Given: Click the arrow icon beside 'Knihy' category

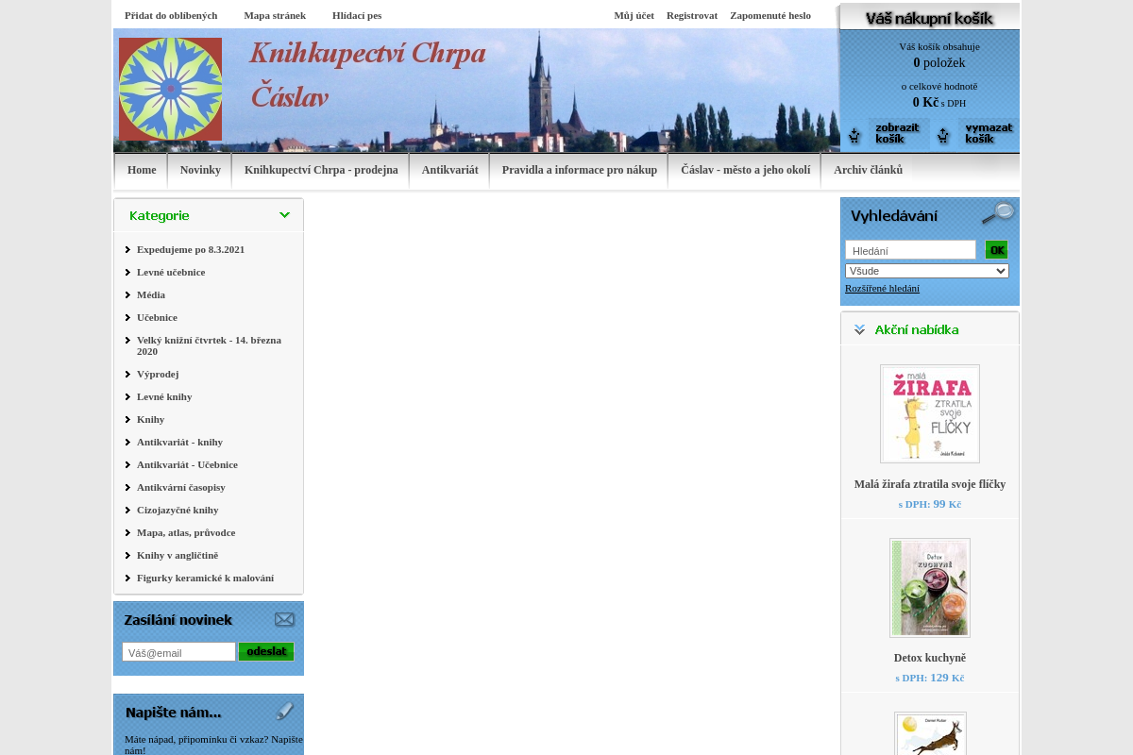Looking at the screenshot, I should tap(128, 419).
